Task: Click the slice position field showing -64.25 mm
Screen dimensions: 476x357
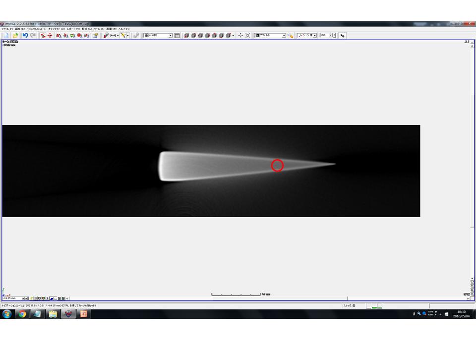Action: click(13, 298)
